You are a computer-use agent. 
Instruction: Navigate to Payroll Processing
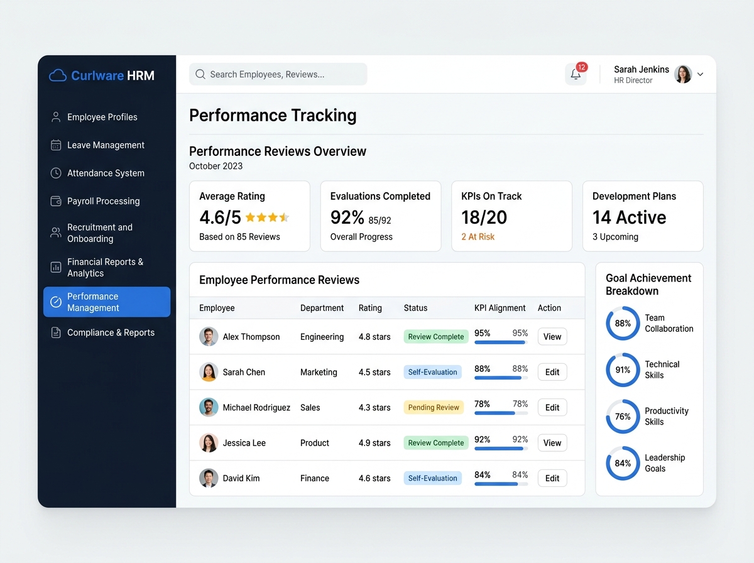click(107, 201)
